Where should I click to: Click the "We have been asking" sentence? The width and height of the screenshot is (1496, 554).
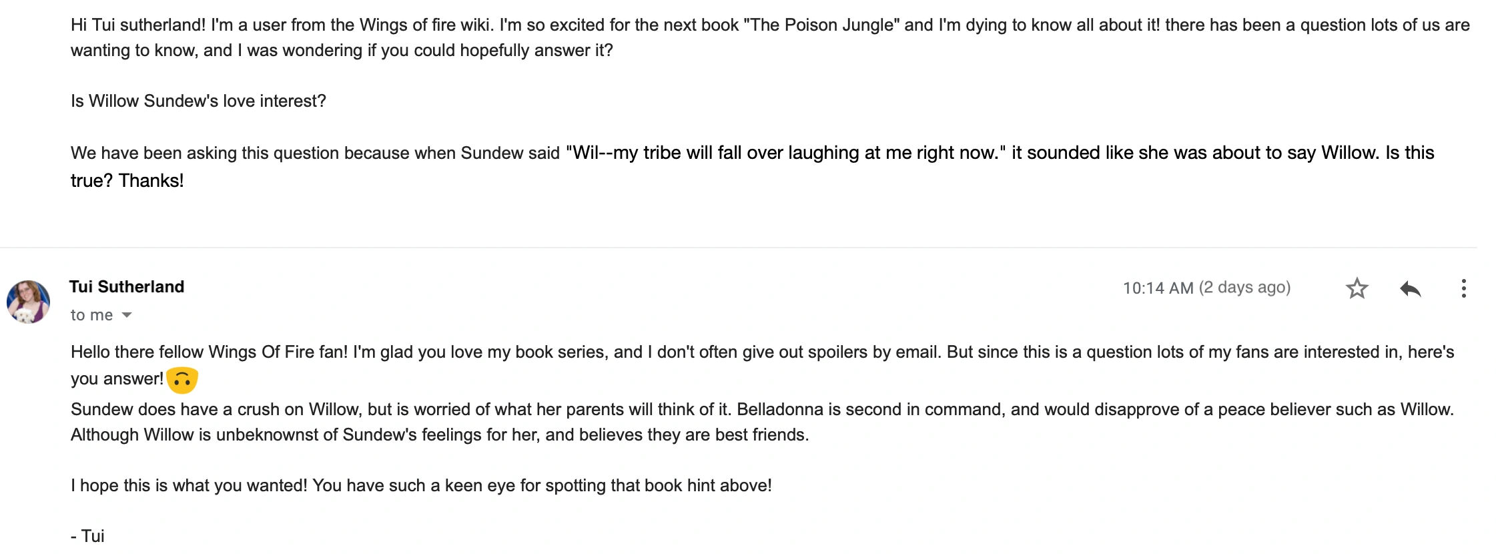pyautogui.click(x=315, y=153)
